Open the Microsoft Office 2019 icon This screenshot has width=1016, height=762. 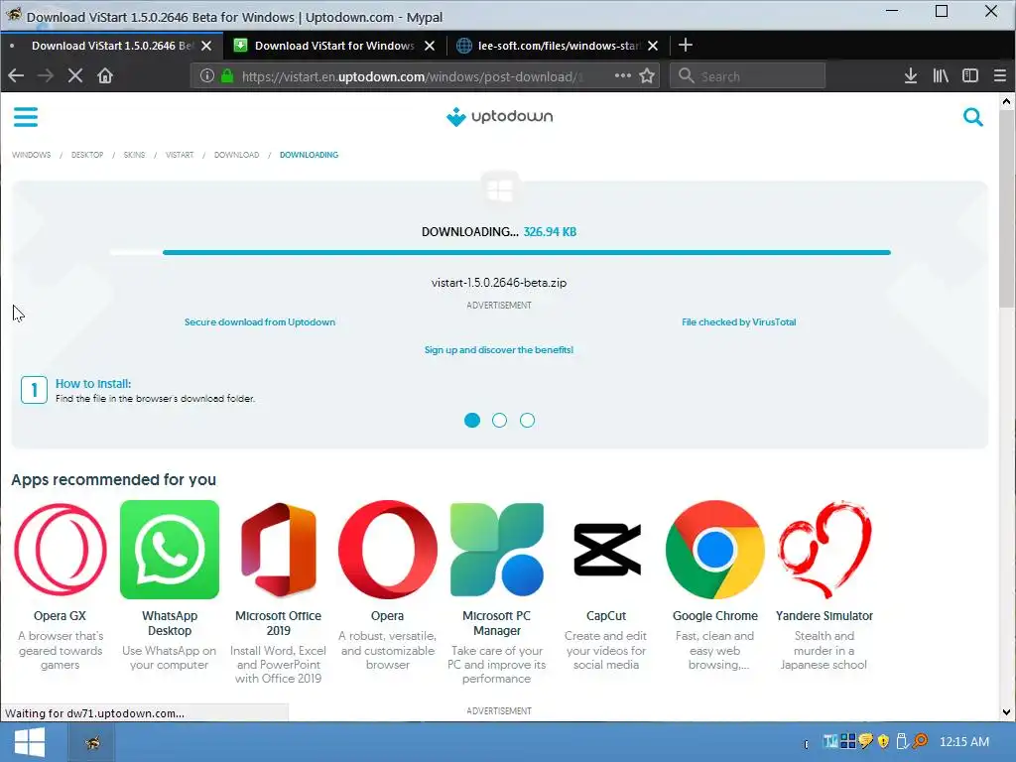coord(279,550)
